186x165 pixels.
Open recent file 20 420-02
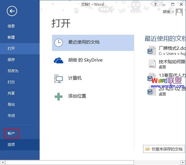click(x=166, y=91)
